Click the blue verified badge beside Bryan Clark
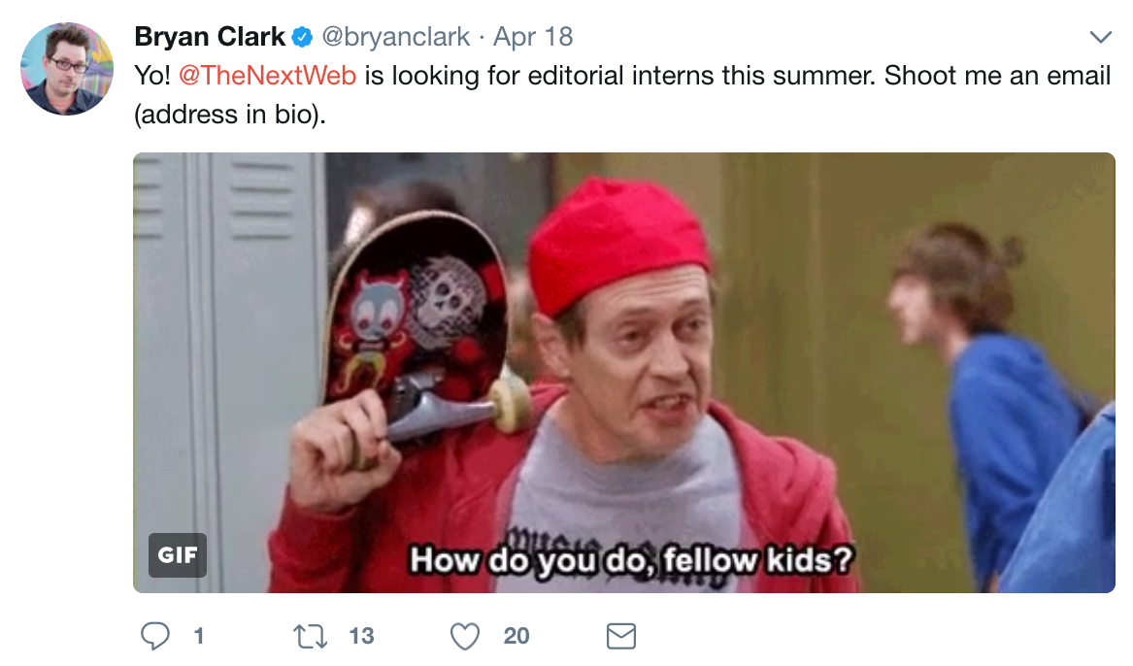The width and height of the screenshot is (1133, 666). pyautogui.click(x=302, y=37)
